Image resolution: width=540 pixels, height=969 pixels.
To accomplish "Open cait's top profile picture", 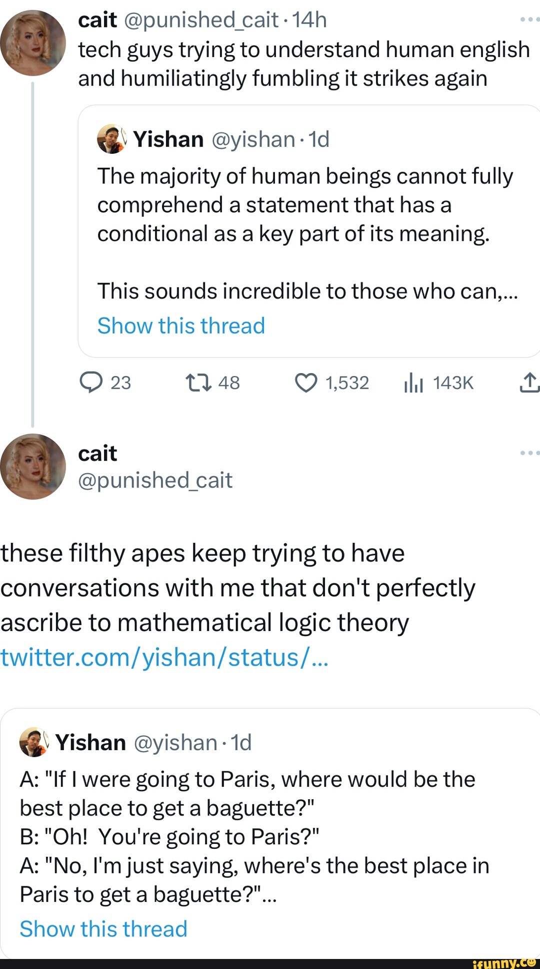I will [x=33, y=43].
